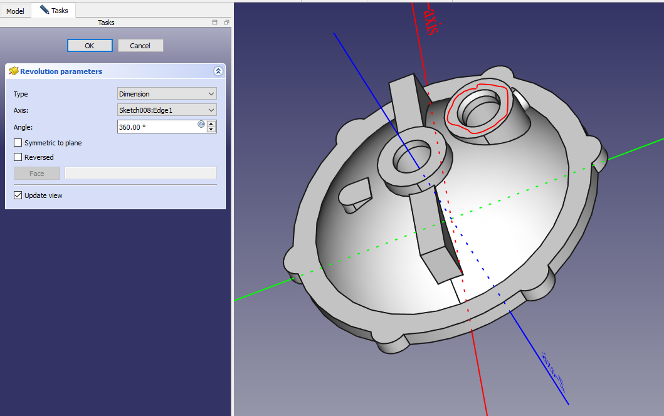664x416 pixels.
Task: Check the Reversed option
Action: coord(18,157)
